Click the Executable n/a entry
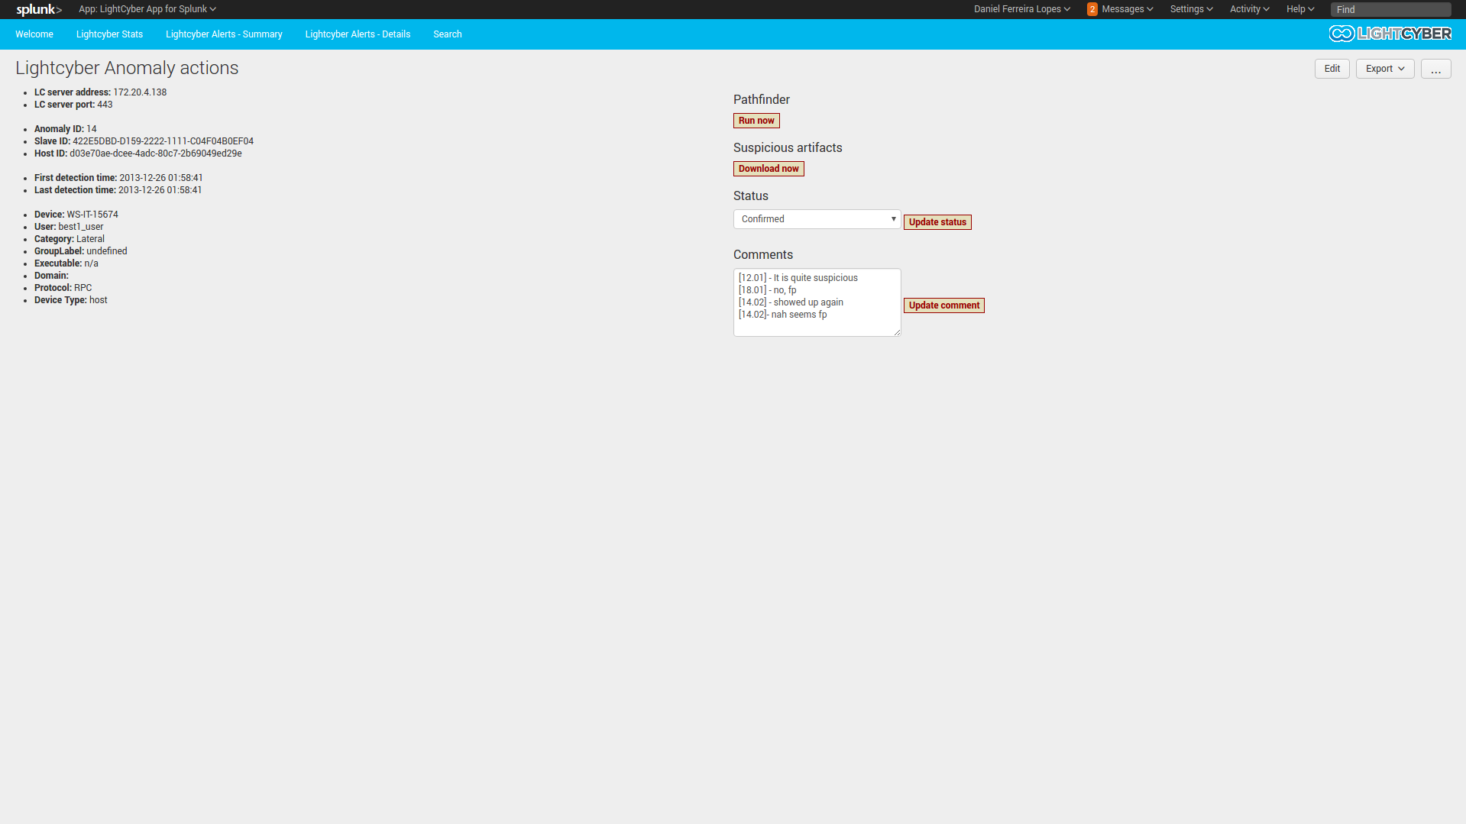 click(x=66, y=263)
